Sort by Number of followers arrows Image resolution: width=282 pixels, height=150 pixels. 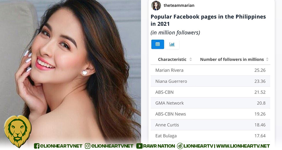pos(267,59)
